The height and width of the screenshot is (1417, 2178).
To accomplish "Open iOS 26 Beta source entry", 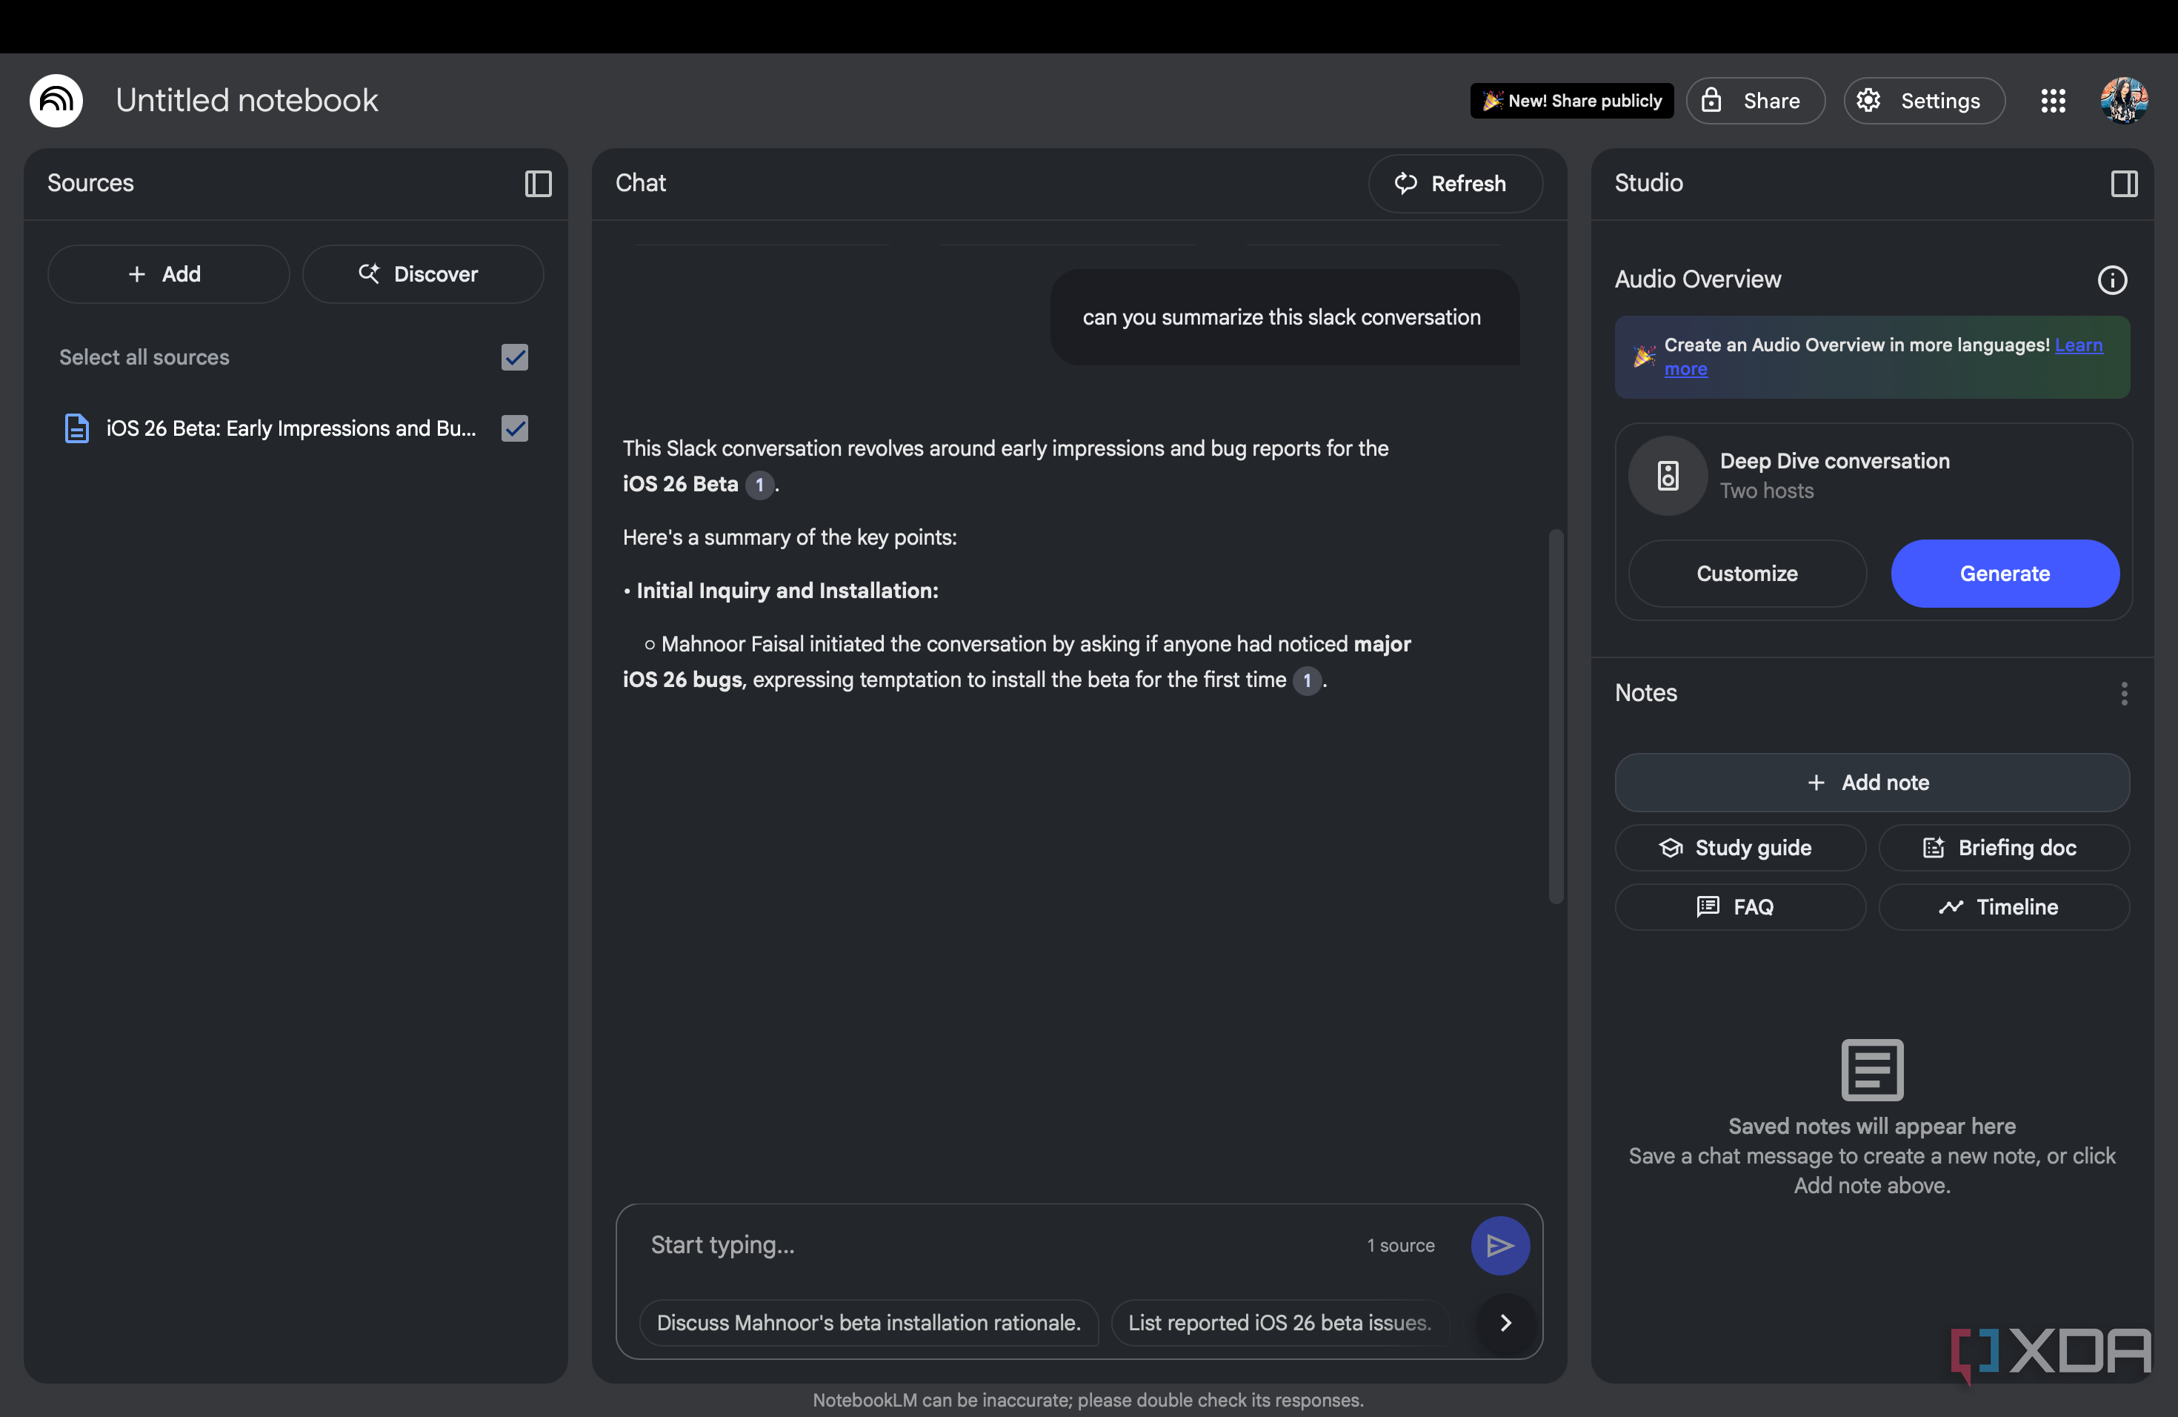I will coord(291,428).
